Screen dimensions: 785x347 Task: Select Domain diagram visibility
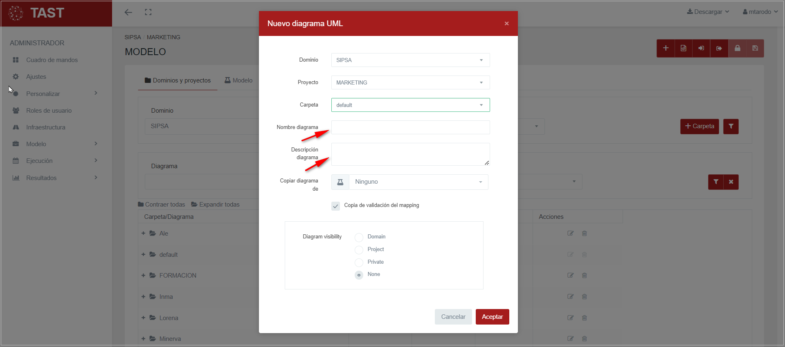(x=359, y=237)
